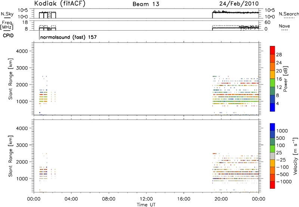Image resolution: width=299 pixels, height=207 pixels.
Task: Click '2000' tick on Velocity panel range axis
Action: (x=22, y=162)
